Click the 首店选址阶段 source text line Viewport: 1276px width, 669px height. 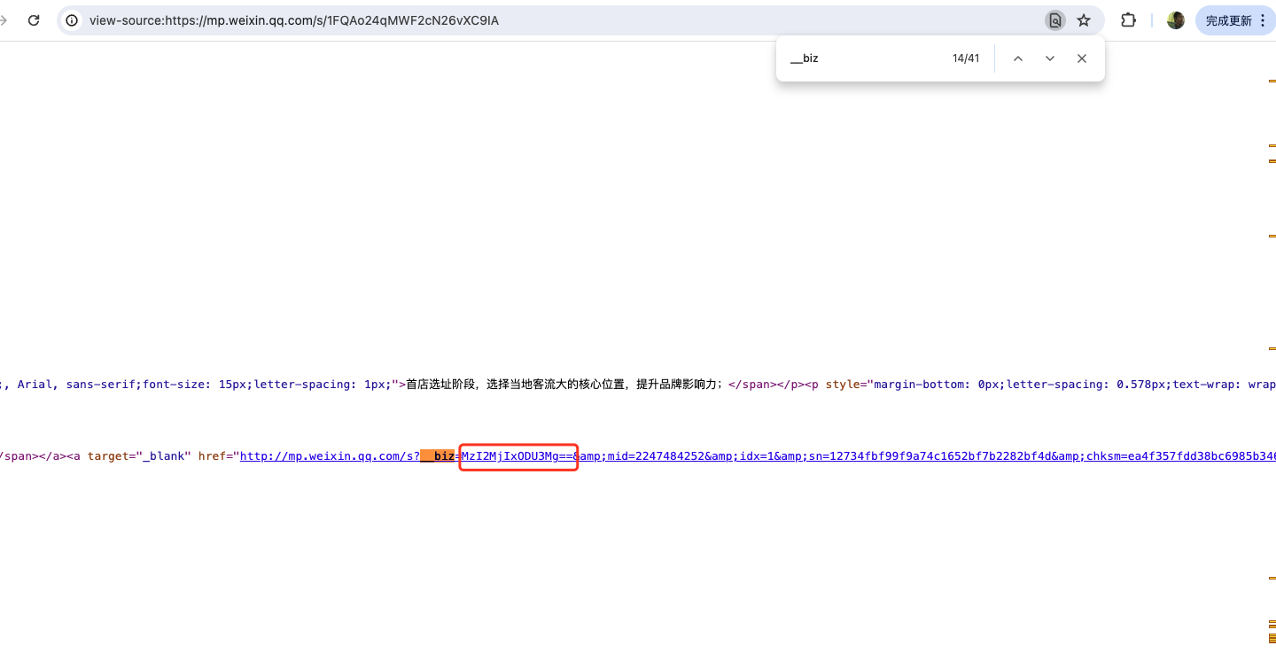click(564, 385)
